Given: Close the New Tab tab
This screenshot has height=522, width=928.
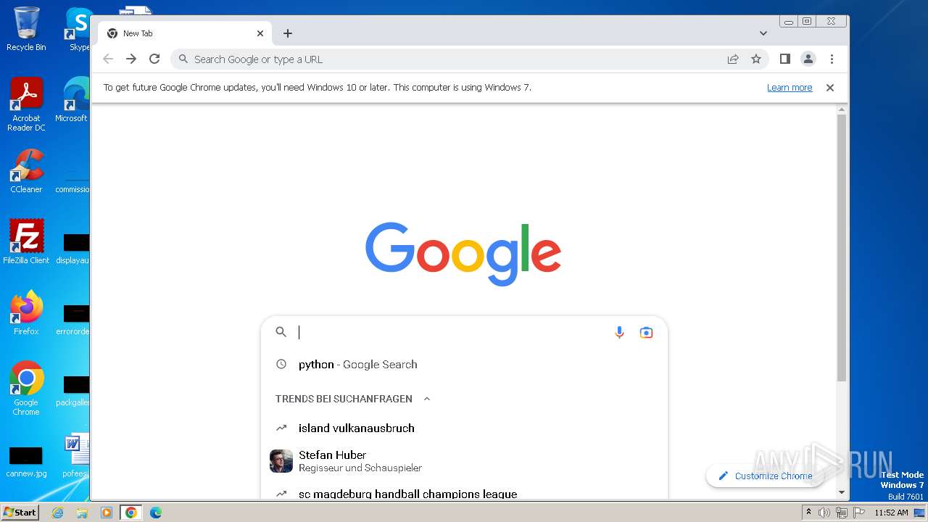Looking at the screenshot, I should click(260, 33).
